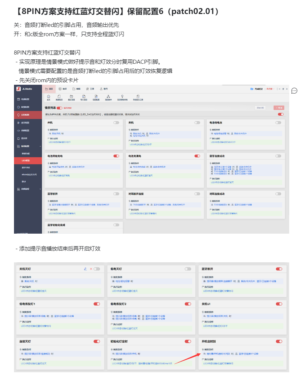The image size is (298, 377).
Task: Open the 未连接 connection dropdown
Action: pyautogui.click(x=270, y=89)
